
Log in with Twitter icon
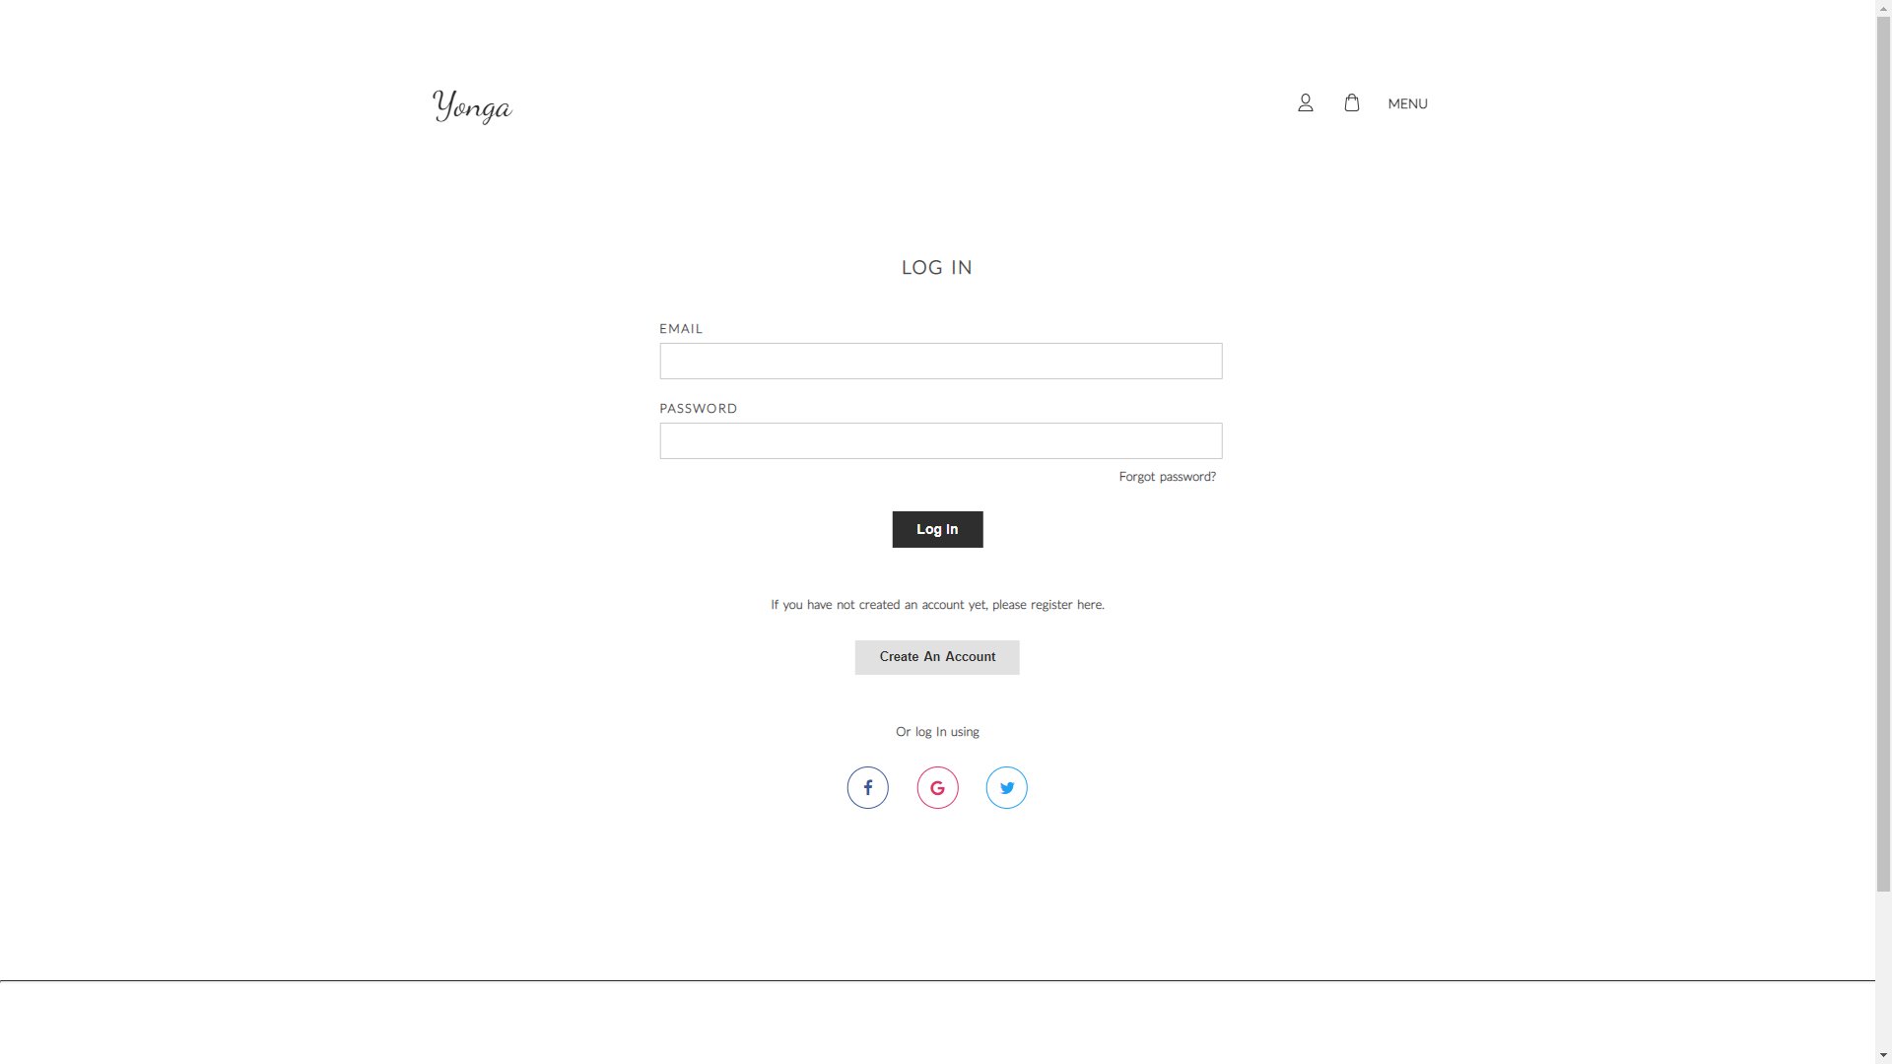pyautogui.click(x=1006, y=787)
